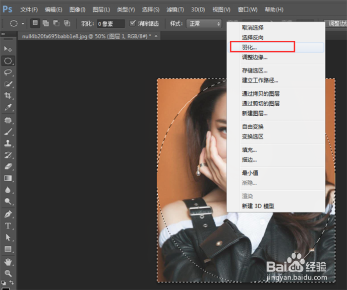Select the Crop tool
347x290 pixels.
click(x=8, y=95)
